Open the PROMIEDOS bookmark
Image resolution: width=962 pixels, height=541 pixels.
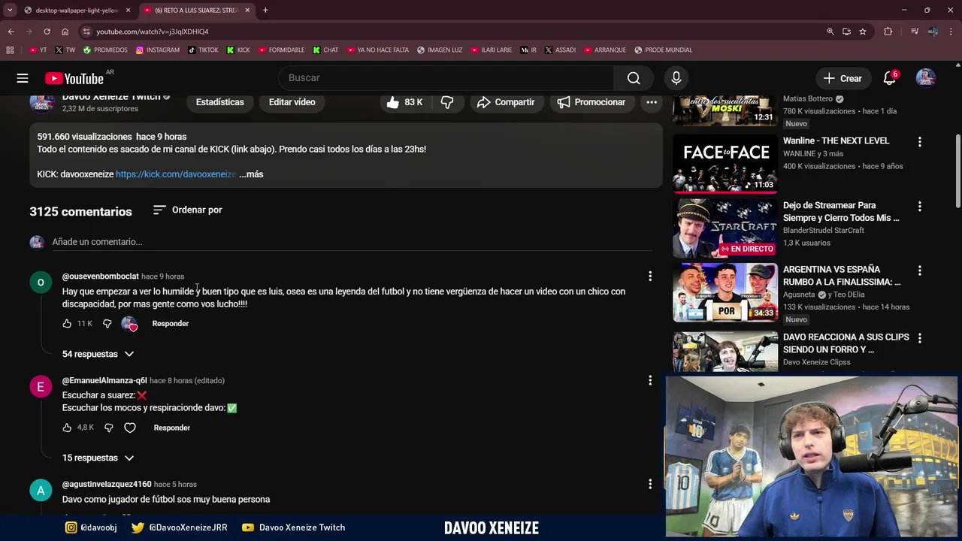(x=105, y=50)
